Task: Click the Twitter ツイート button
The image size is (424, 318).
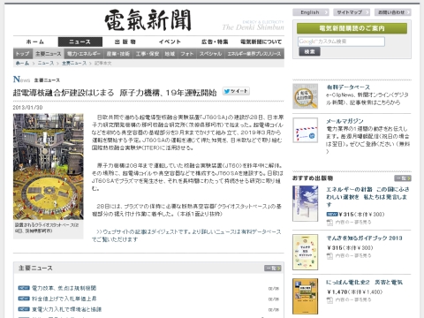Action: click(236, 91)
